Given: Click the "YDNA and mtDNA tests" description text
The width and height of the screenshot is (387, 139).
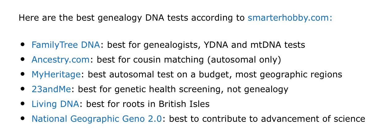Looking at the screenshot, I should pos(254,45).
